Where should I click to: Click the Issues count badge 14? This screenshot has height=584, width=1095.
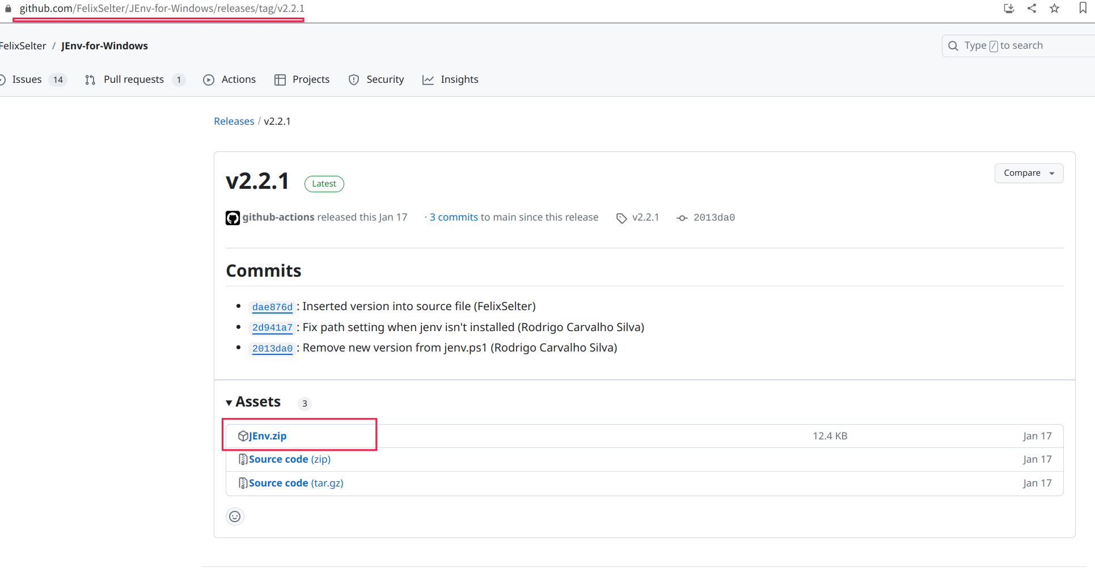(58, 80)
